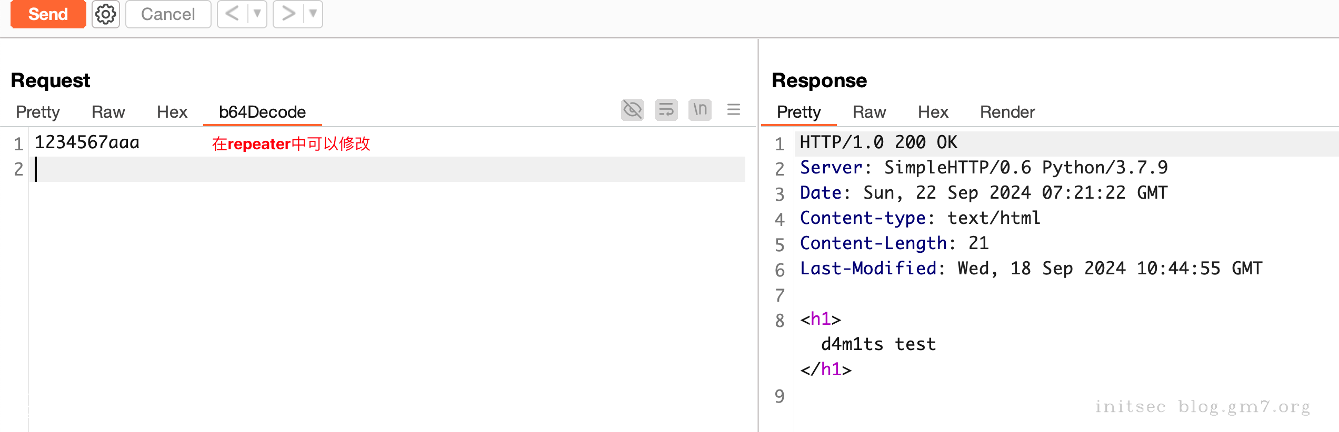Viewport: 1339px width, 432px height.
Task: Toggle the \n show newline characters icon
Action: (700, 110)
